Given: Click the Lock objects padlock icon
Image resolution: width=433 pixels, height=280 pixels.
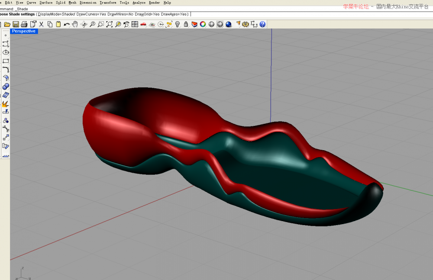Looking at the screenshot, I should (x=186, y=24).
